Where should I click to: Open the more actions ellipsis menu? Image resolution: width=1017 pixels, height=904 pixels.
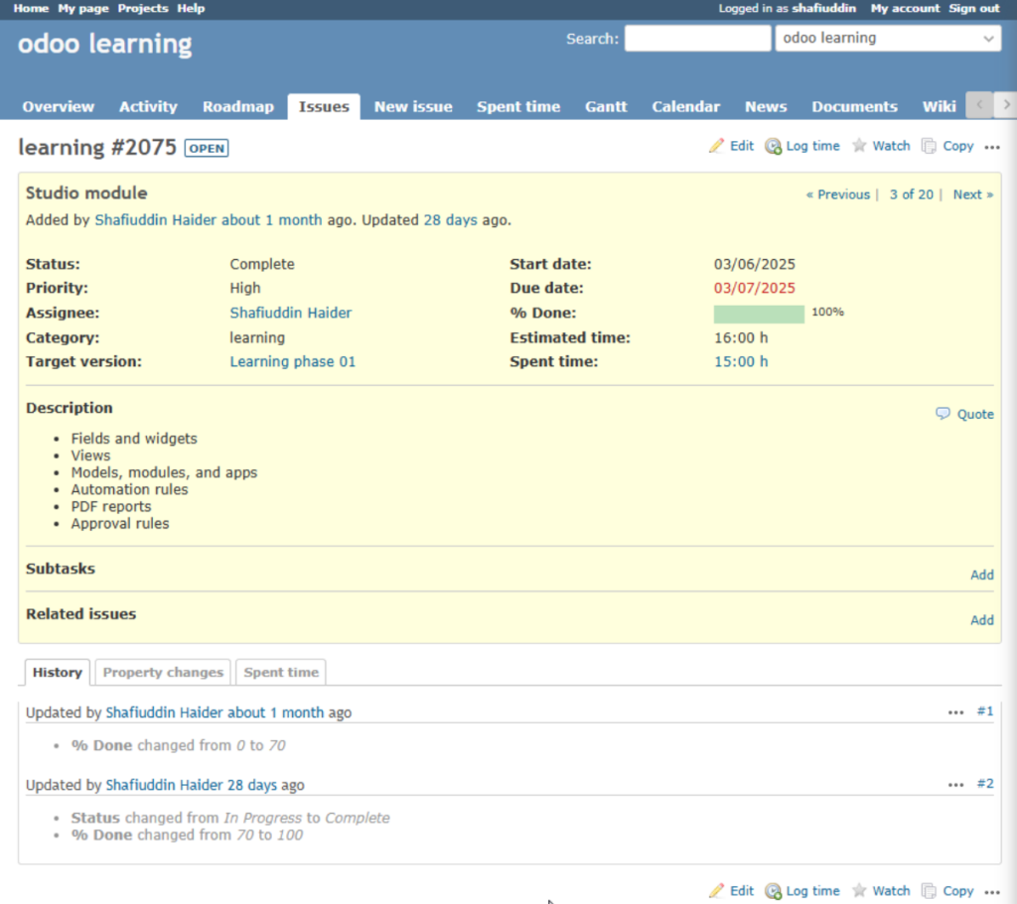coord(992,147)
